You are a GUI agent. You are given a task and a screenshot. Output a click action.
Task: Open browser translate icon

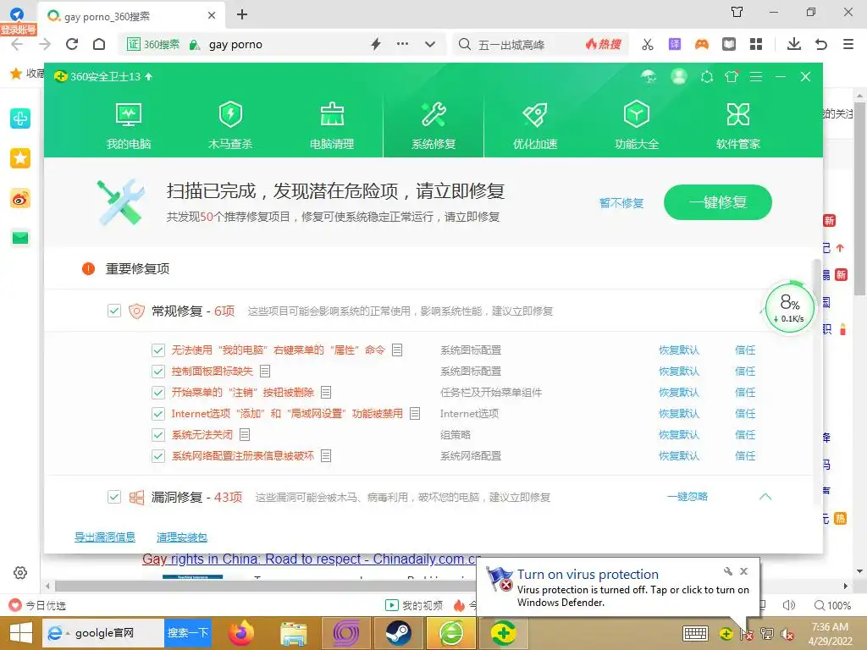[675, 44]
